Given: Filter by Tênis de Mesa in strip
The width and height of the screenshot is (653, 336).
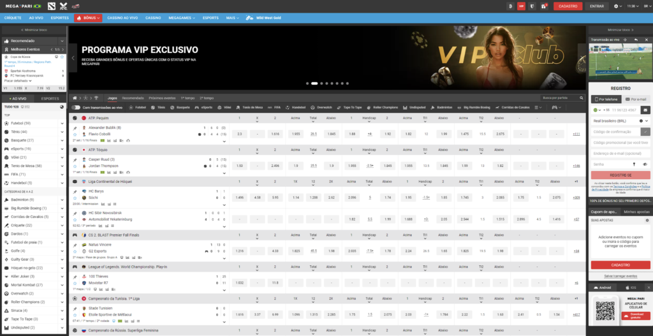Looking at the screenshot, I should click(x=249, y=107).
